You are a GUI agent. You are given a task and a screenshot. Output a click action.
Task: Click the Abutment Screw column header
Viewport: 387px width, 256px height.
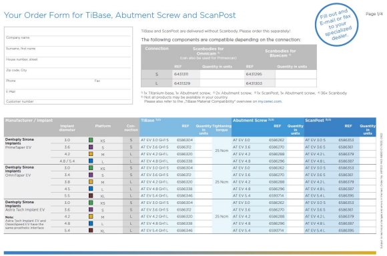[x=254, y=121]
